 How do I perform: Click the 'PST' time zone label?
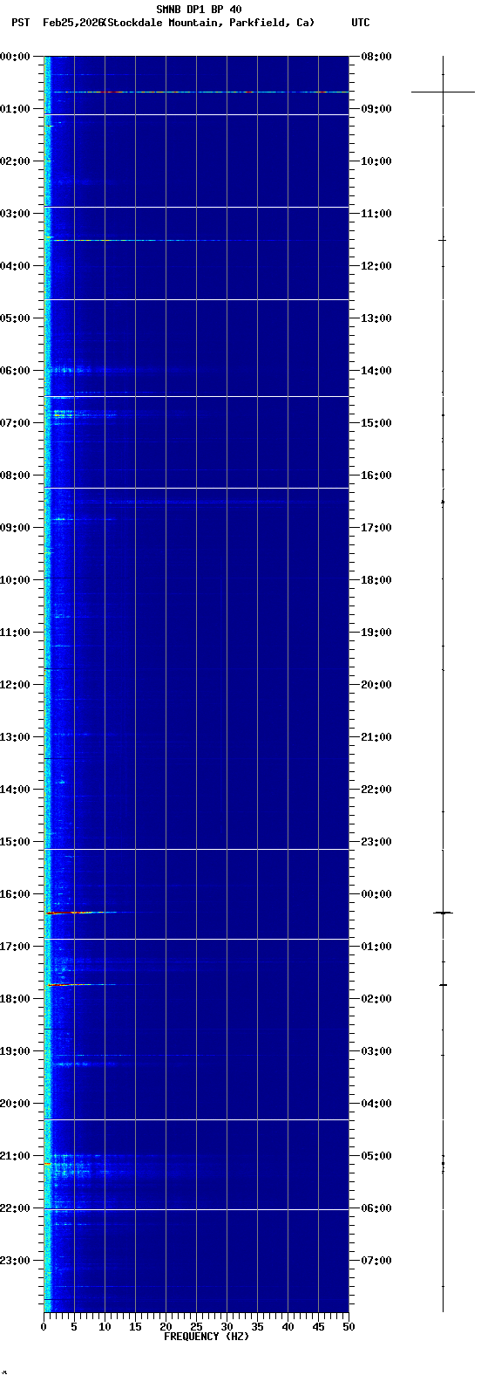pyautogui.click(x=21, y=23)
